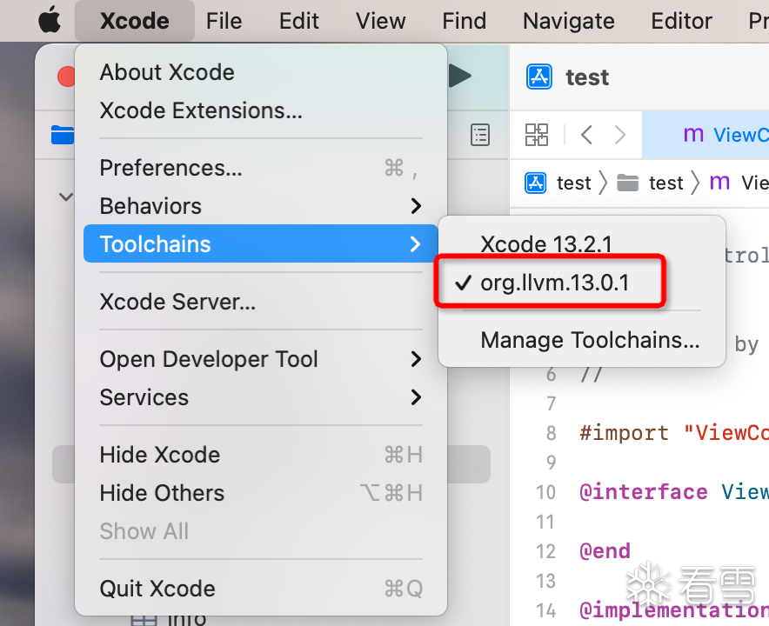Click the test project app icon in toolbar
769x626 pixels.
(539, 77)
